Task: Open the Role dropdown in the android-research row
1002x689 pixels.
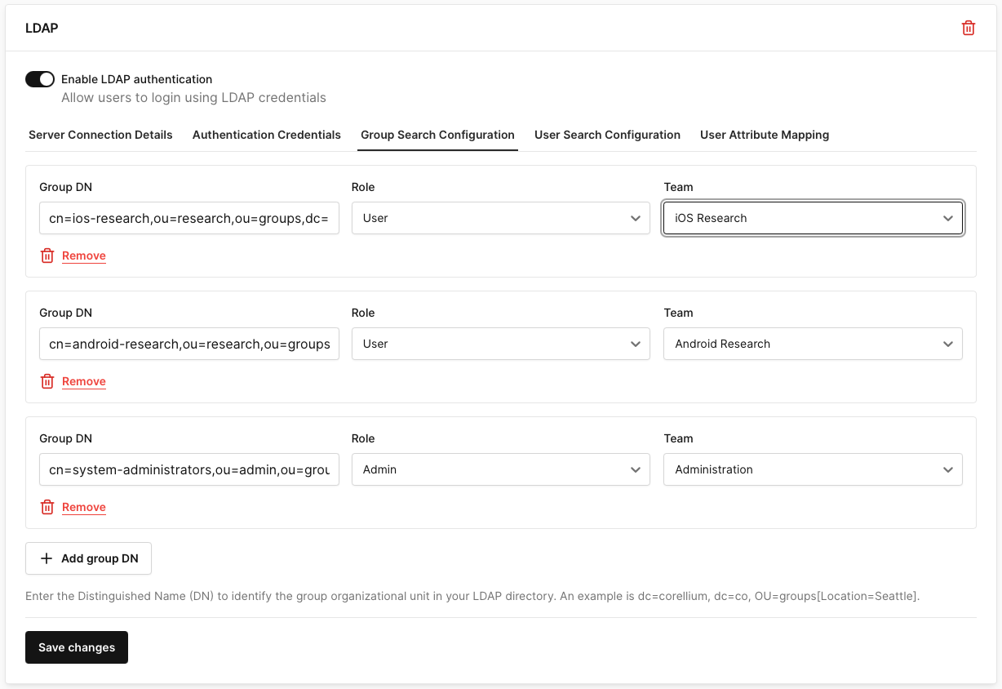Action: coord(500,344)
